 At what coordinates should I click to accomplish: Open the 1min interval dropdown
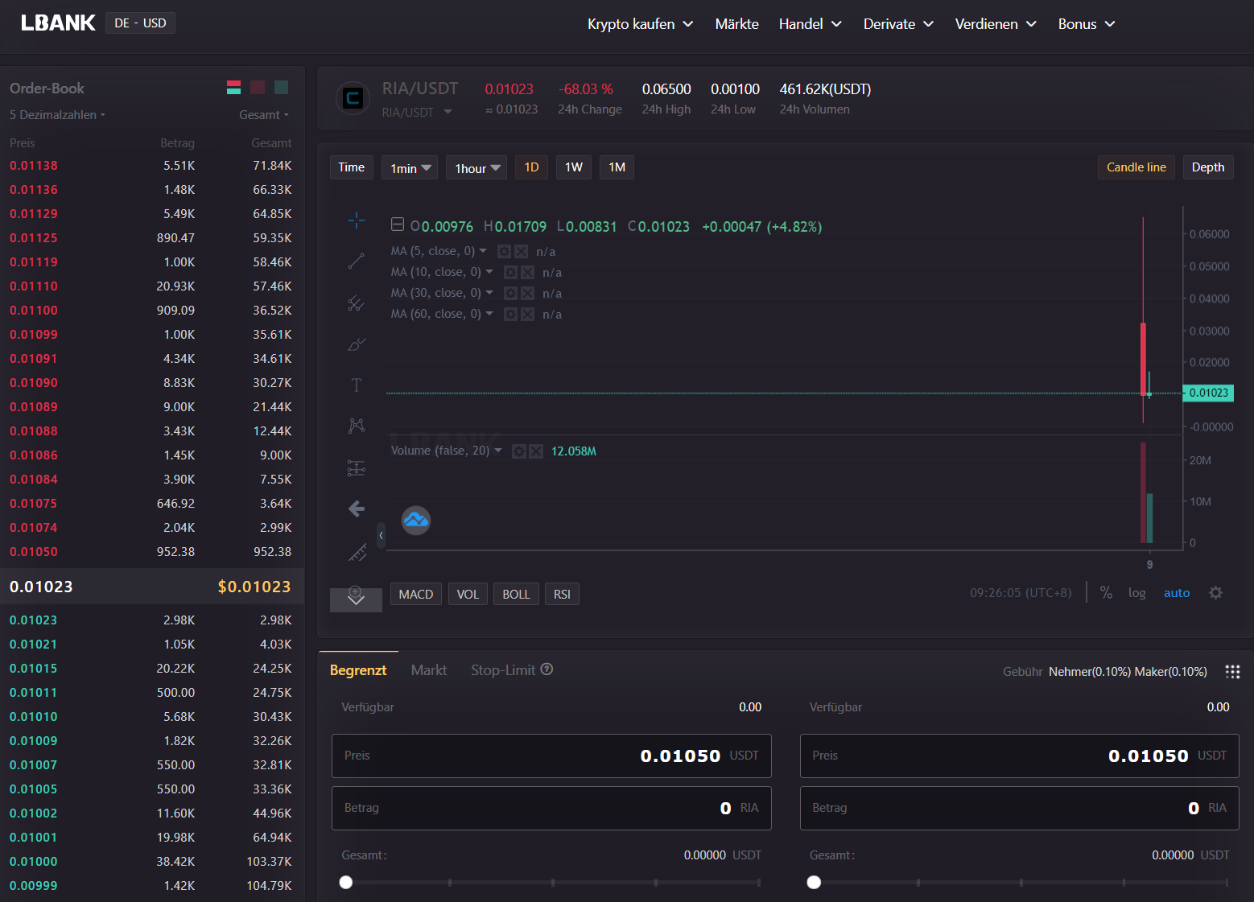coord(410,167)
